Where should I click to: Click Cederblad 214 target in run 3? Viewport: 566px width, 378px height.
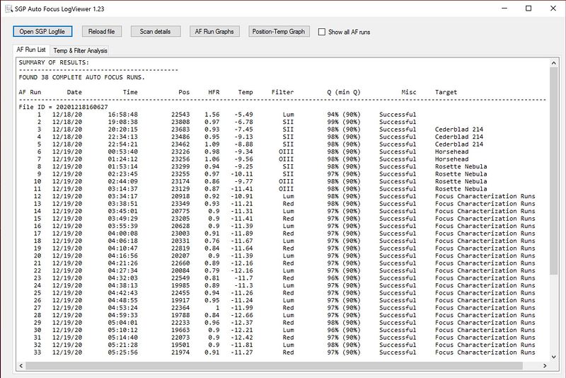(458, 130)
